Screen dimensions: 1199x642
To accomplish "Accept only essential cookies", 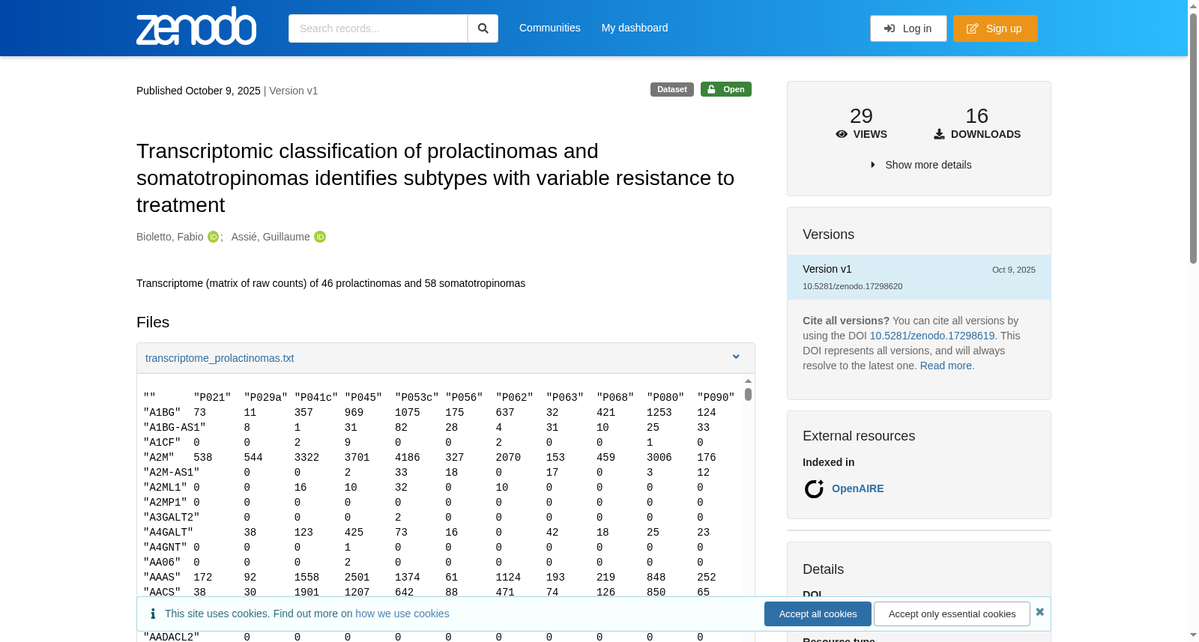I will pyautogui.click(x=952, y=614).
